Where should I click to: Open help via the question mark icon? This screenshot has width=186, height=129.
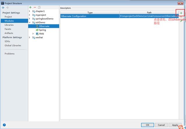[4, 125]
